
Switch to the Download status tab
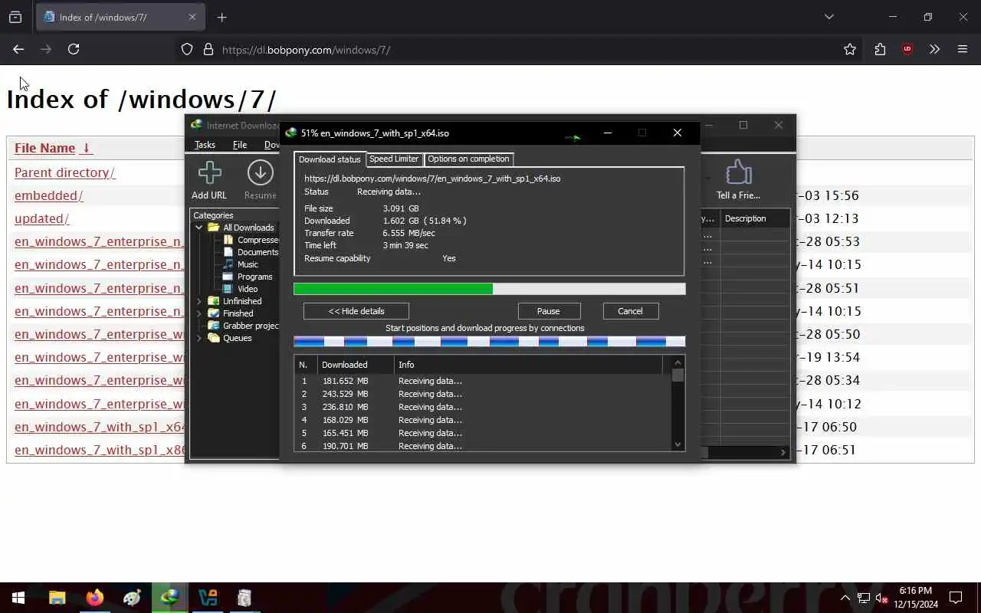(330, 159)
